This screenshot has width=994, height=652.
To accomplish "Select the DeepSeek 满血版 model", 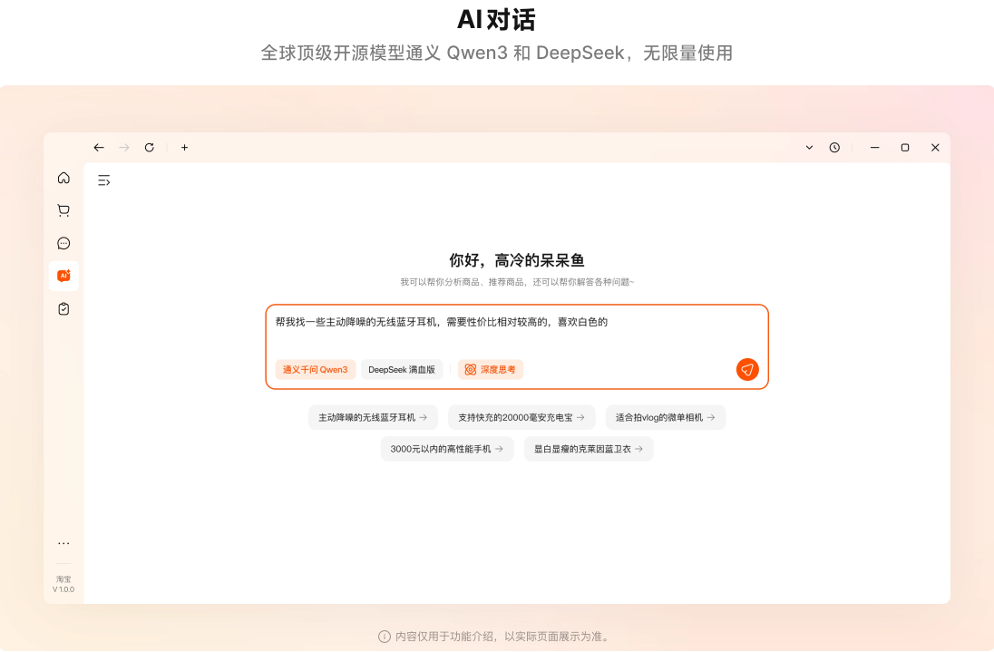I will [x=402, y=369].
